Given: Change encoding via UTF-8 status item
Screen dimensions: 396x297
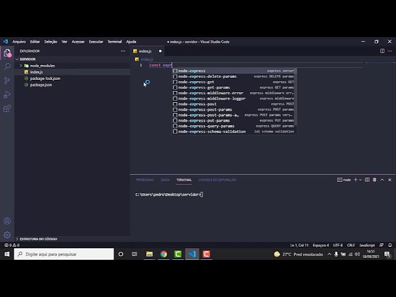Looking at the screenshot, I should (x=338, y=245).
